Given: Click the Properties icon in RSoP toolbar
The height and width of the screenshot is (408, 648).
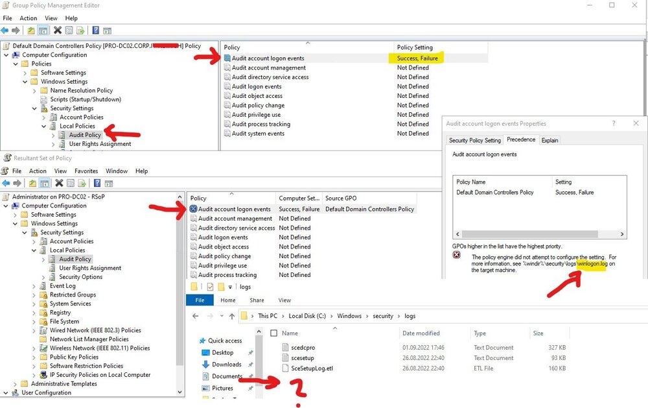Looking at the screenshot, I should click(x=71, y=182).
